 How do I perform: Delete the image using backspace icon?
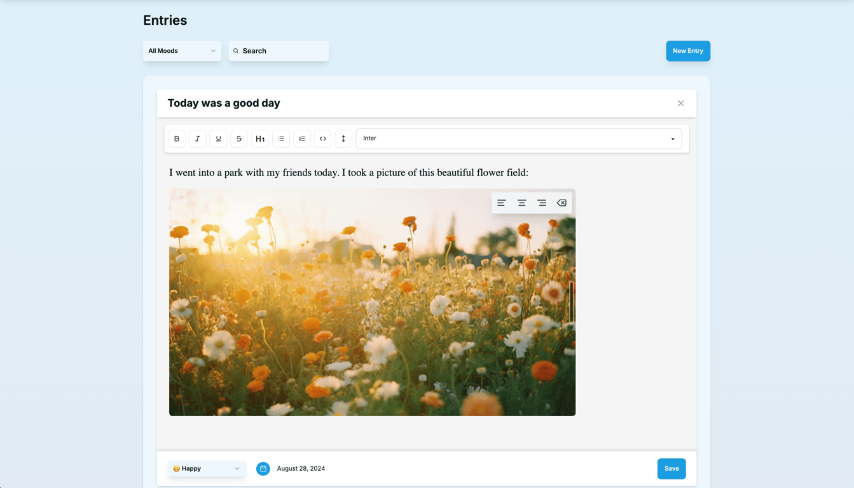[561, 203]
